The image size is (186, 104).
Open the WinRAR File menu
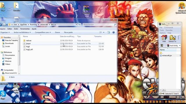pos(161,27)
